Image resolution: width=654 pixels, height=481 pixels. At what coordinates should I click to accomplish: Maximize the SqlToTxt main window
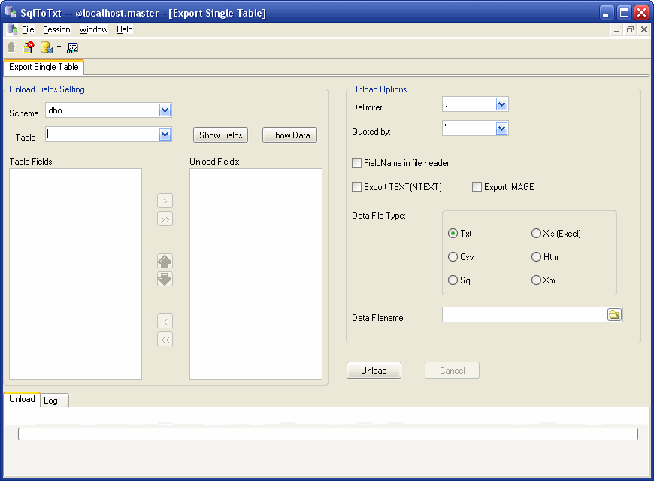[625, 13]
